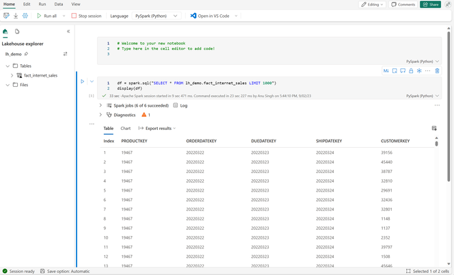Run all cells with the play button
This screenshot has height=275, width=454.
click(x=46, y=16)
